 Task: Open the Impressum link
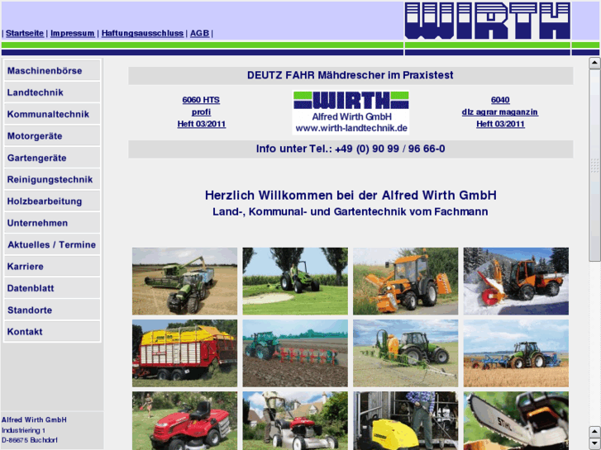click(73, 33)
